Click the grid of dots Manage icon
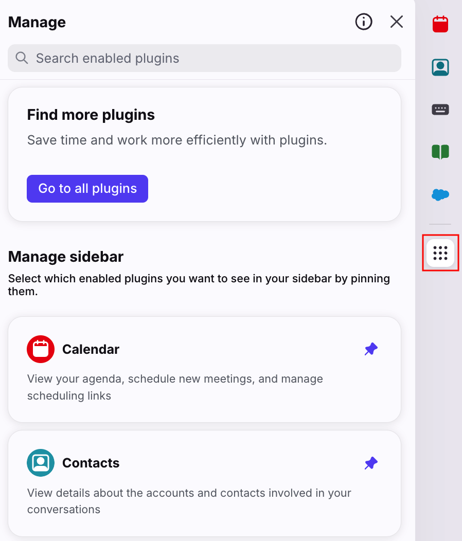This screenshot has height=541, width=462. coord(440,253)
